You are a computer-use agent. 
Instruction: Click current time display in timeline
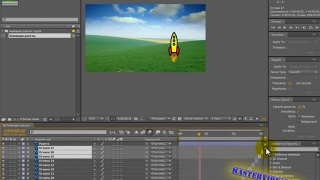(x=14, y=131)
